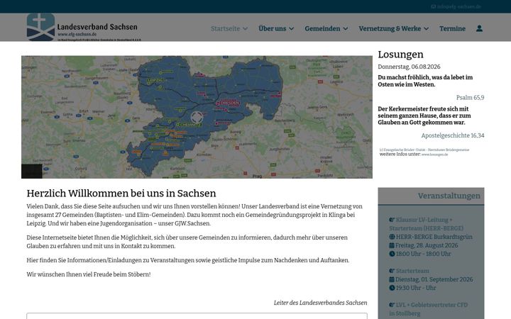The width and height of the screenshot is (511, 319).
Task: Click the event icon before LVL + Gebietsvertreter
Action: coord(392,305)
